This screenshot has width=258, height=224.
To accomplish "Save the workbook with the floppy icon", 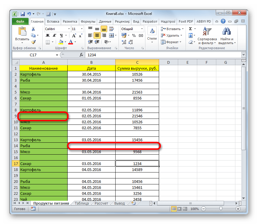I will pyautogui.click(x=23, y=14).
